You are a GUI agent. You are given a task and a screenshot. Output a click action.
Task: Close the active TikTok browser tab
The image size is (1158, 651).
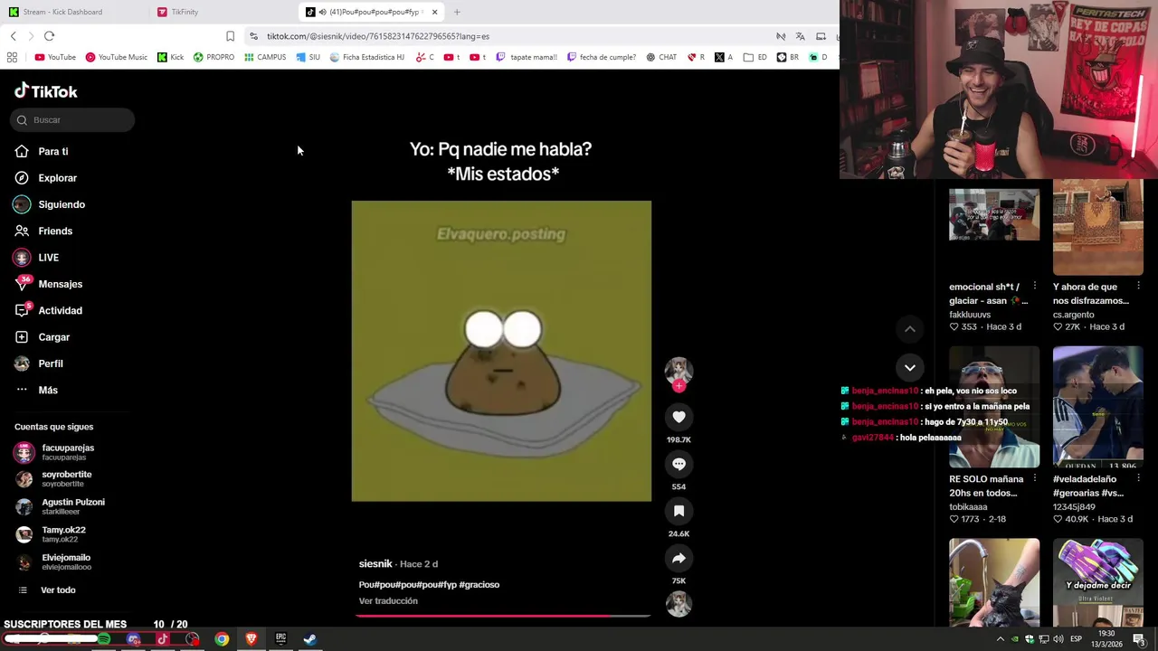coord(435,12)
